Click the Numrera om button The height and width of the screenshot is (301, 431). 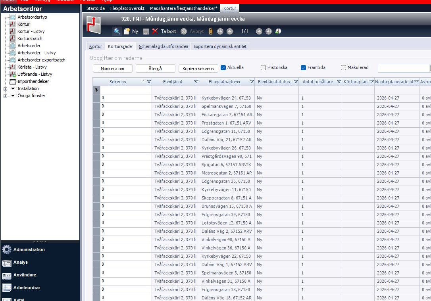[112, 69]
